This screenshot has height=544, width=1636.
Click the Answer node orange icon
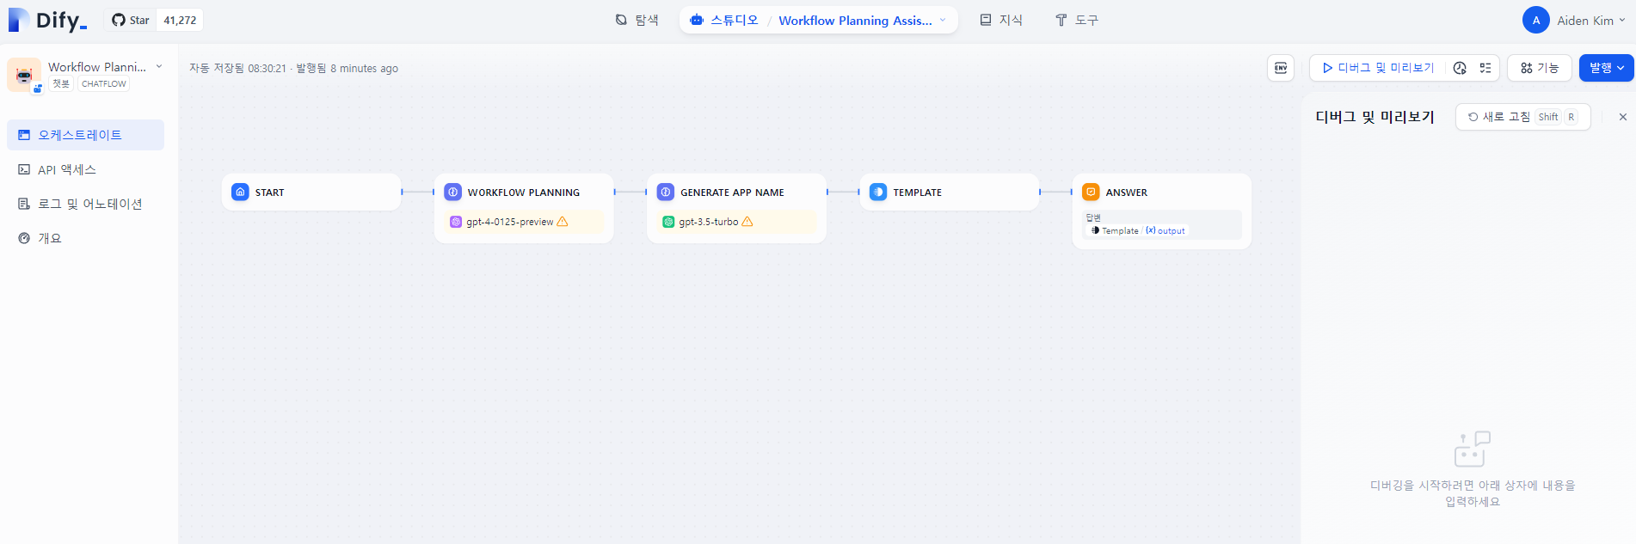coord(1091,192)
